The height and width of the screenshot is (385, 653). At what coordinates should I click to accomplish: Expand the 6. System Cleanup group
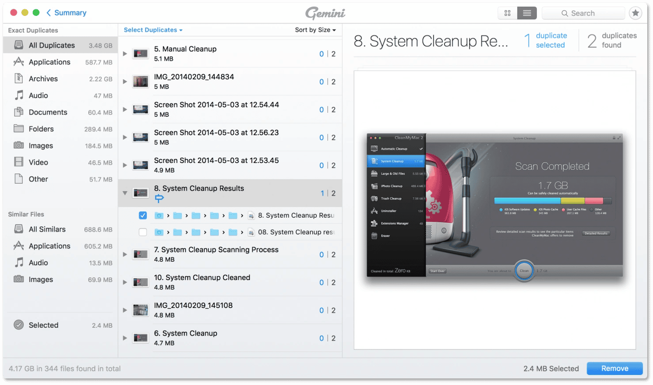[125, 338]
